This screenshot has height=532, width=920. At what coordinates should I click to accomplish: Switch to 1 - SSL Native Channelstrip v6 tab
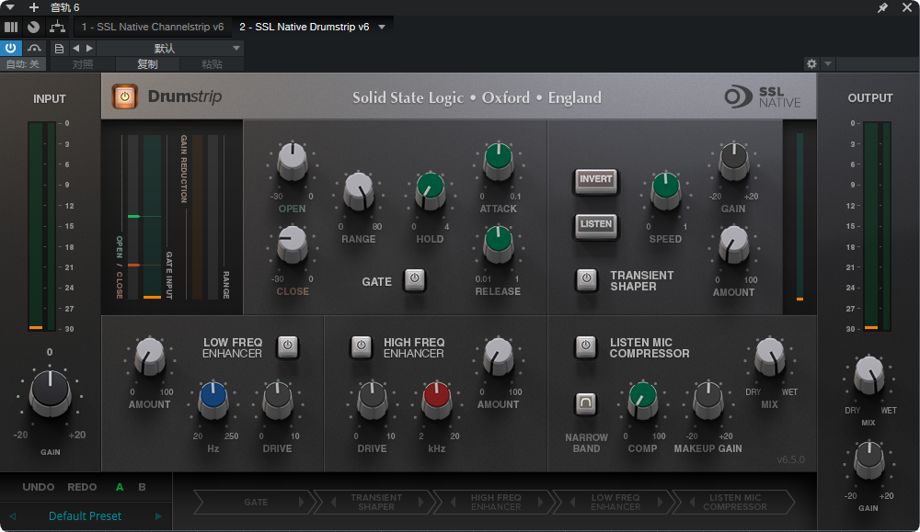point(153,27)
